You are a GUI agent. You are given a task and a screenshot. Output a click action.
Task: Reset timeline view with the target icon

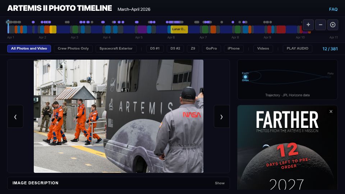(333, 25)
